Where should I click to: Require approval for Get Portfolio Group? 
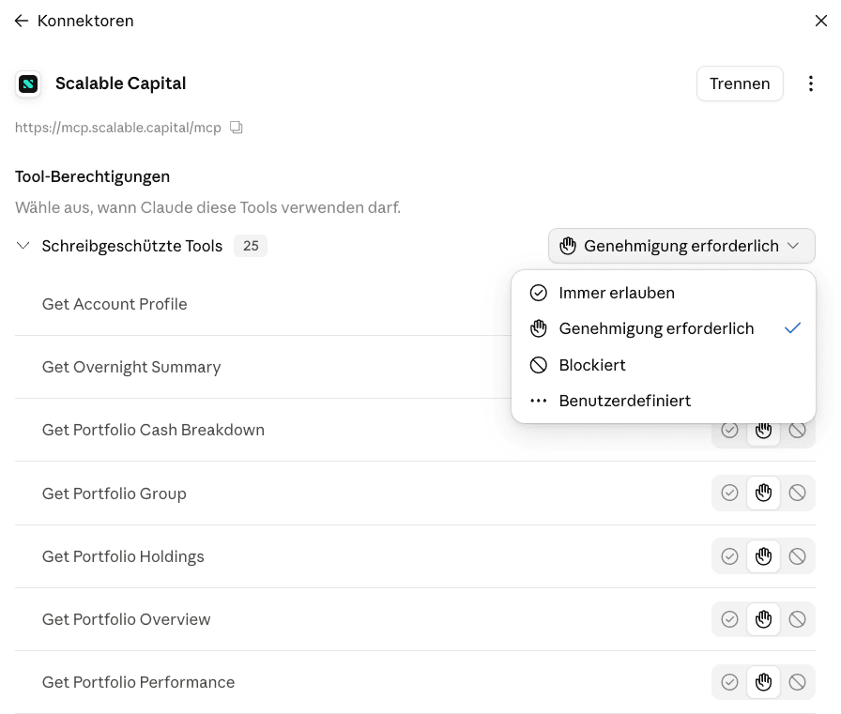pos(763,493)
